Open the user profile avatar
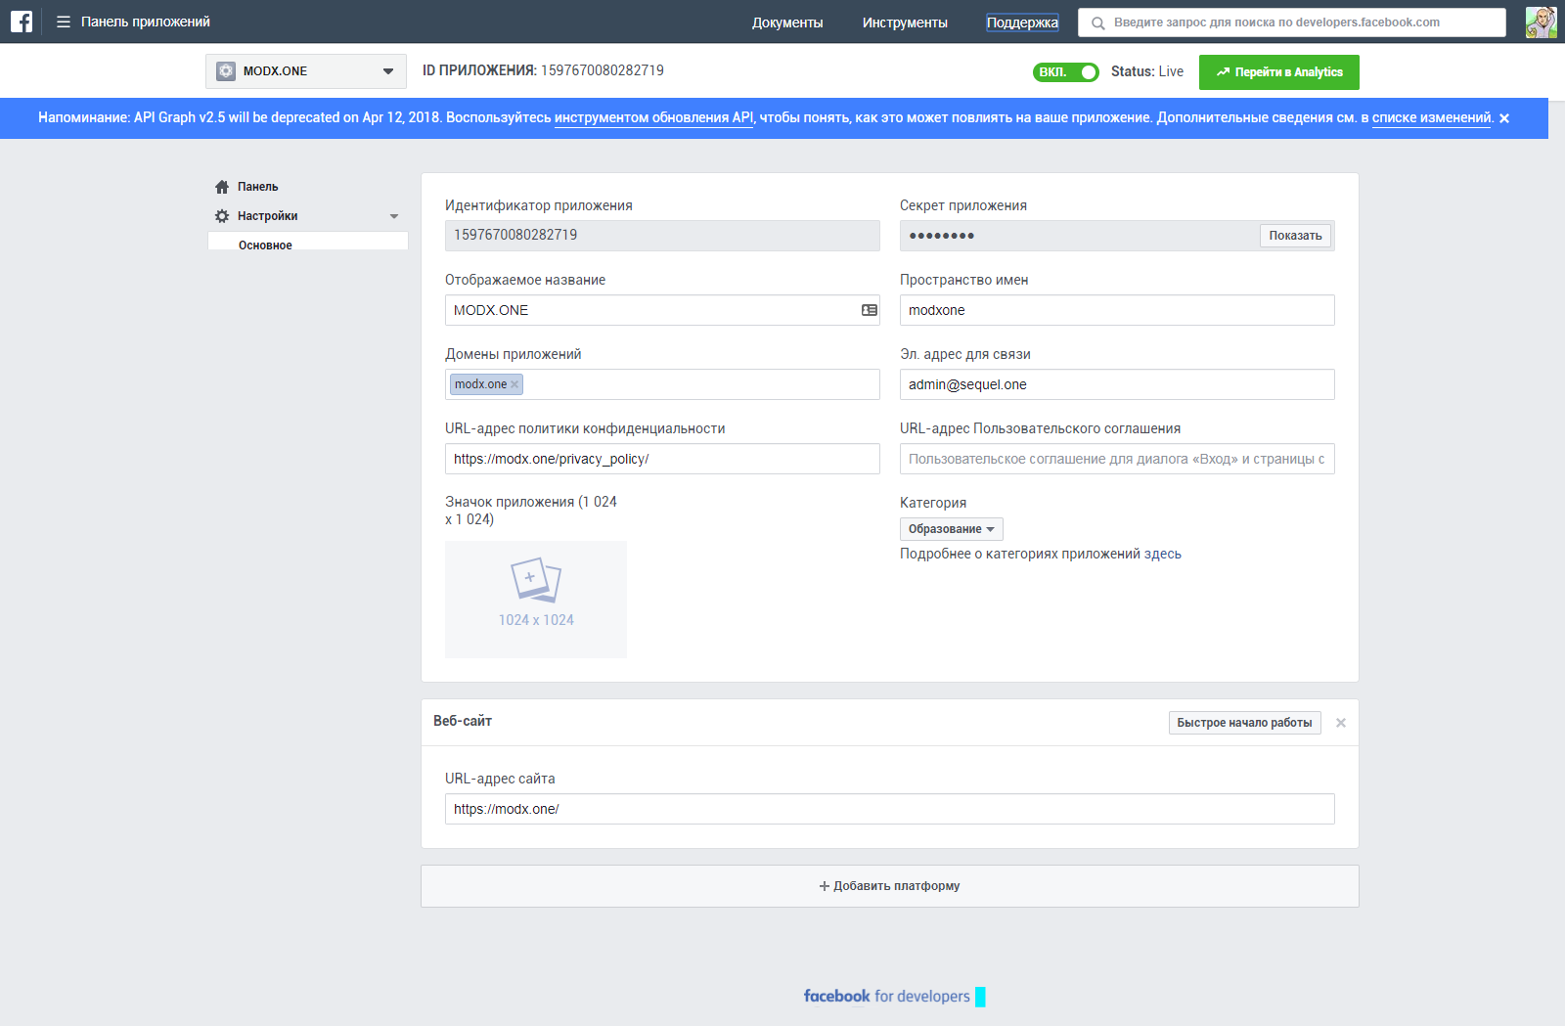This screenshot has height=1026, width=1565. coord(1541,22)
